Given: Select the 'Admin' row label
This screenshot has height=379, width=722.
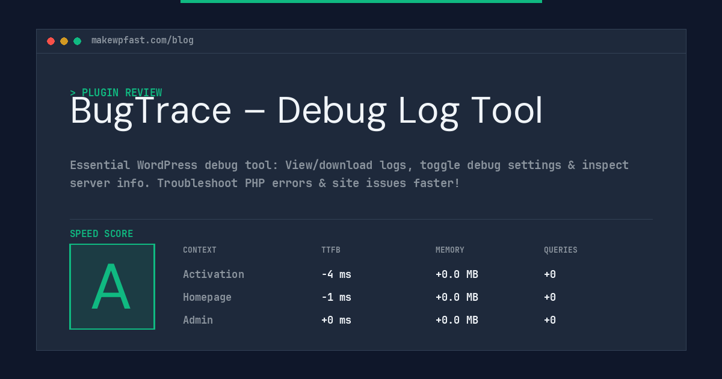Looking at the screenshot, I should (x=198, y=320).
